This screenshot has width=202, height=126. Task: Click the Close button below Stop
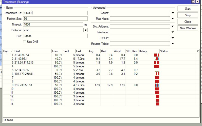coord(188,22)
